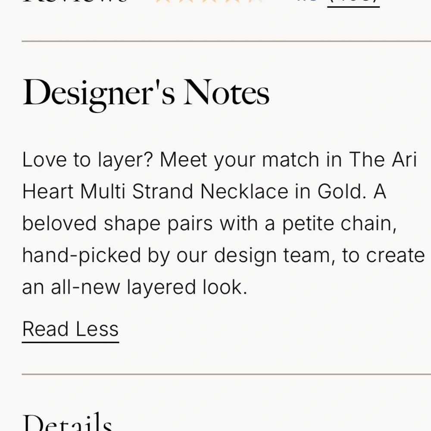Screen dimensions: 431x431
Task: Click the text line starting 'Love to layer?'
Action: tap(219, 160)
